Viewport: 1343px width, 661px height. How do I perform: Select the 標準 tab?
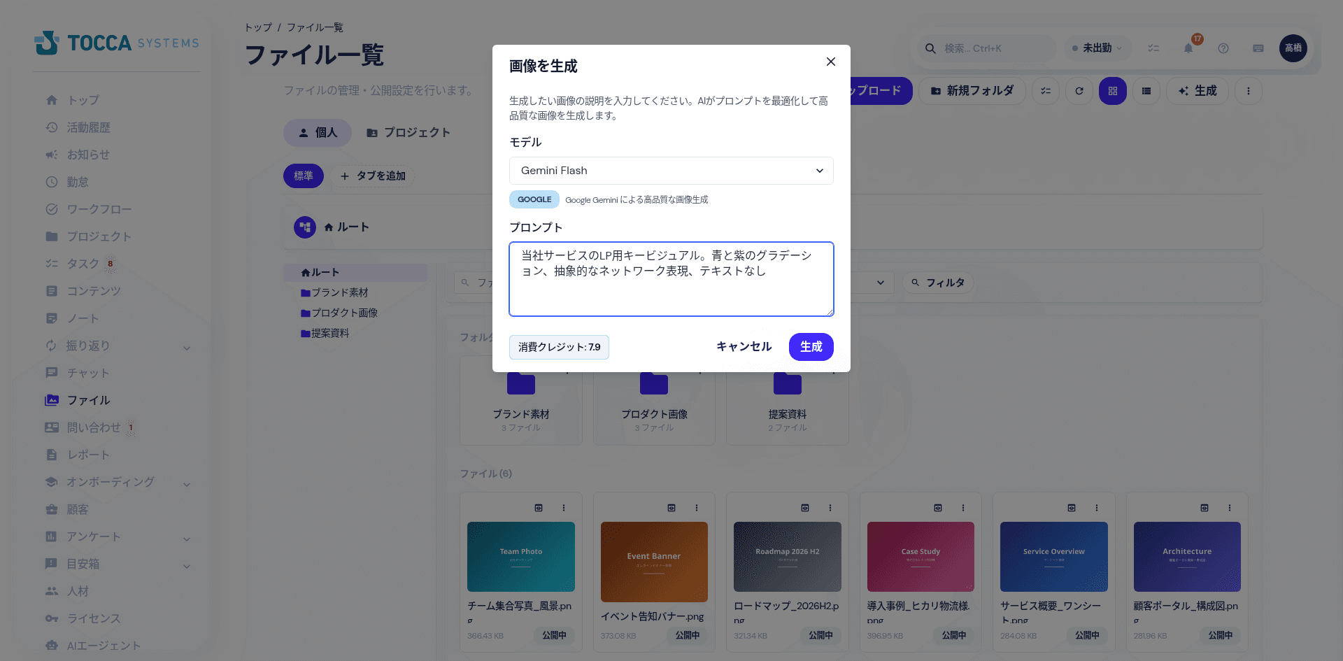(304, 176)
